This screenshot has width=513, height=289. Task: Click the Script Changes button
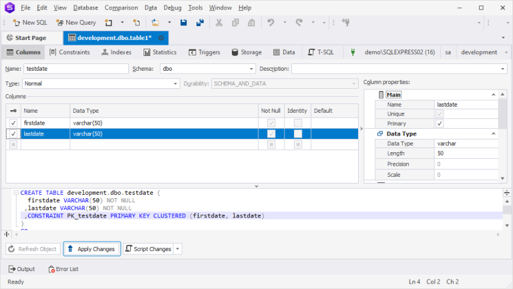click(148, 249)
